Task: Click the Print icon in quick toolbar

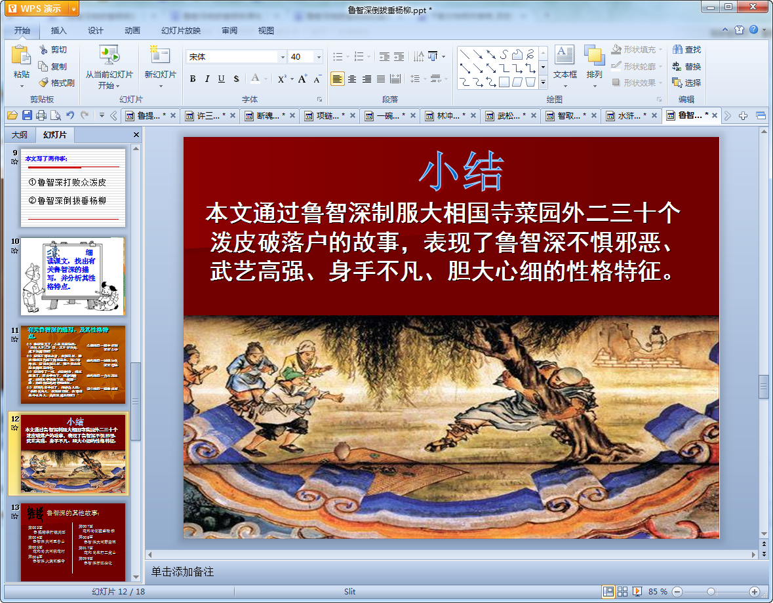Action: 41,115
